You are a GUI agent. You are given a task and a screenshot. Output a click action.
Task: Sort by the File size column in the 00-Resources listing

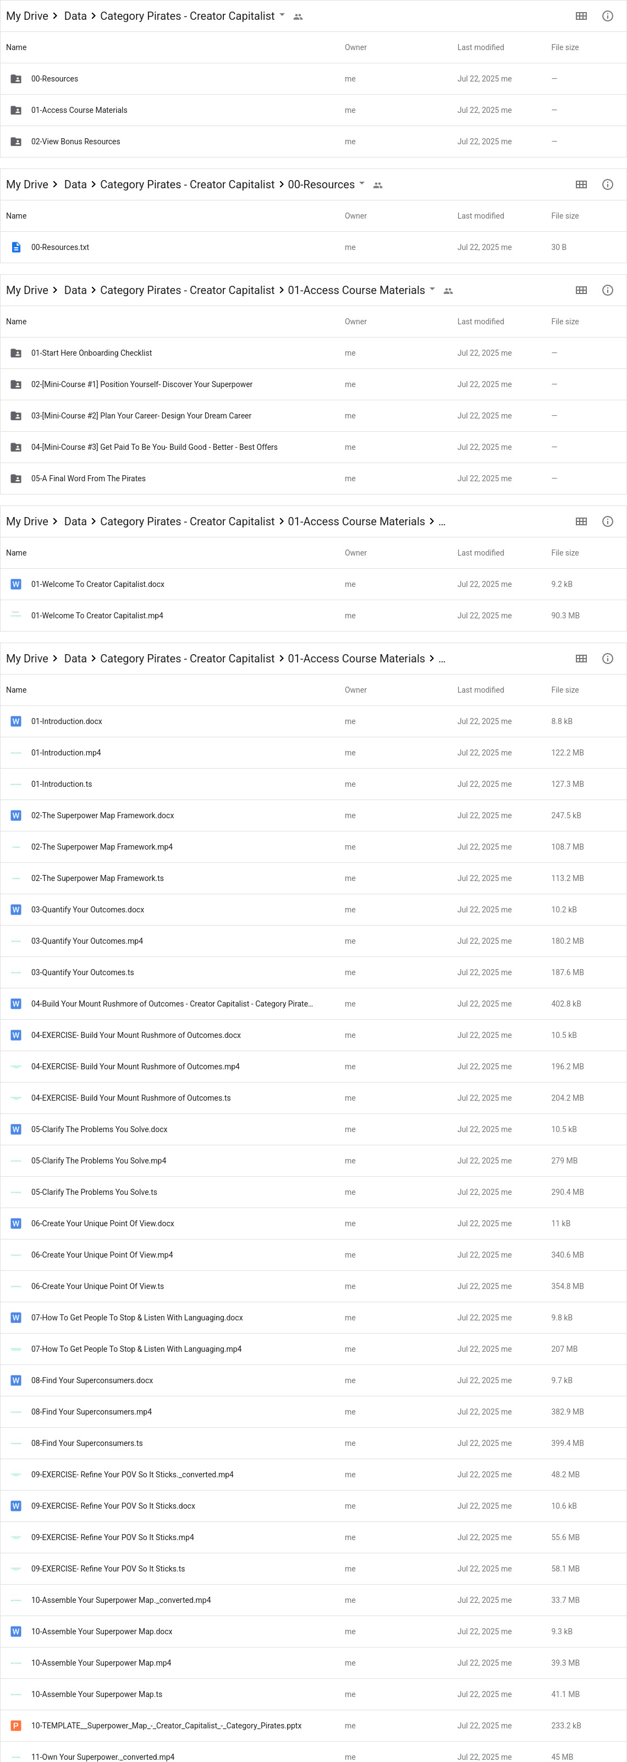(565, 216)
